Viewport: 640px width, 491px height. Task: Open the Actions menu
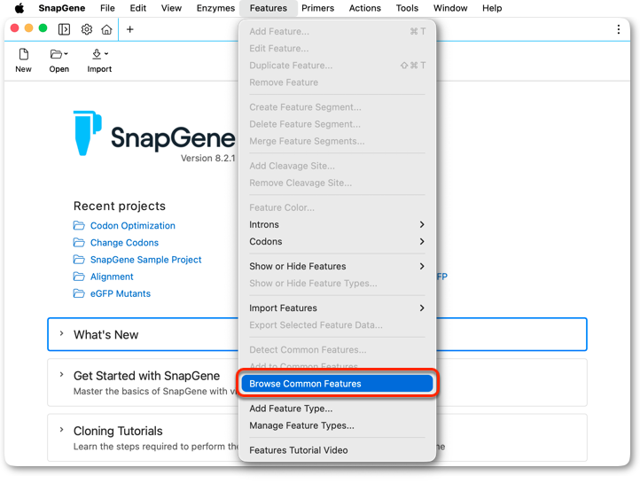click(x=364, y=8)
